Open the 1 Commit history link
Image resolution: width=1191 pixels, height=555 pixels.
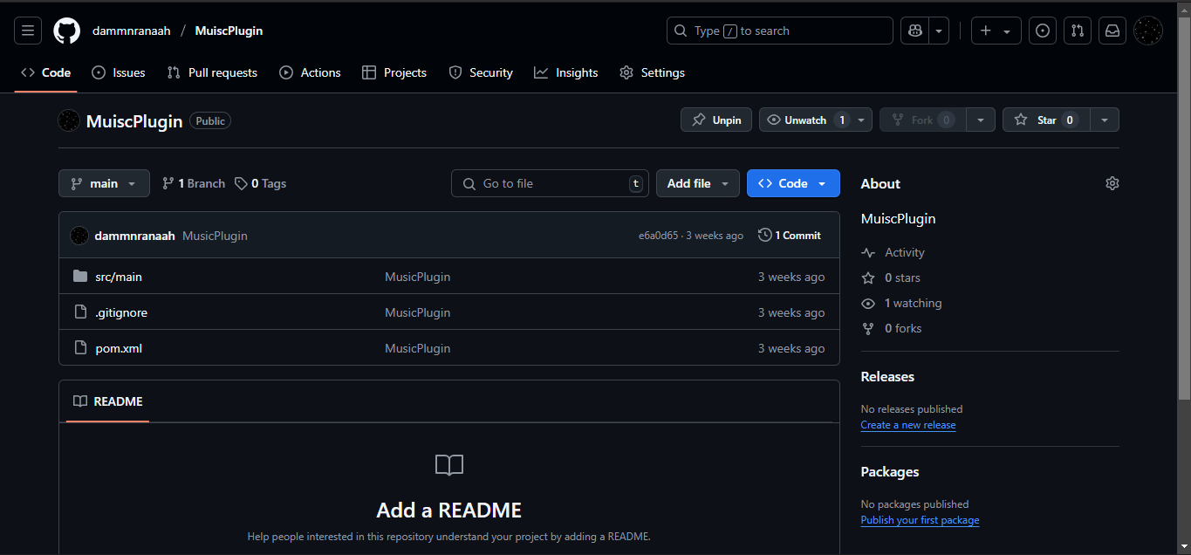click(790, 236)
